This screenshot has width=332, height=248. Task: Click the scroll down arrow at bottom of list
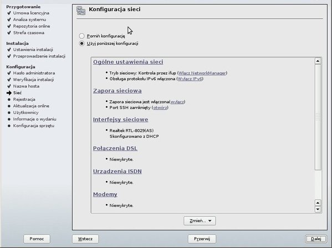pos(318,209)
